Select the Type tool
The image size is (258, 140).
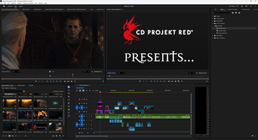coord(69,113)
